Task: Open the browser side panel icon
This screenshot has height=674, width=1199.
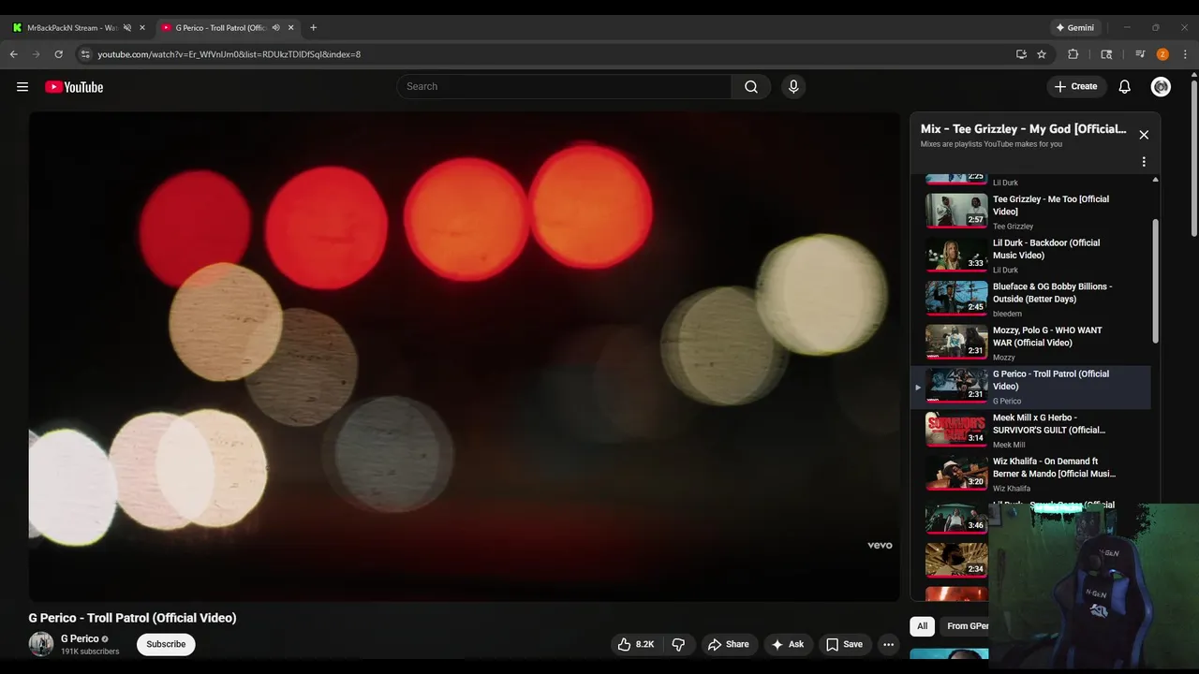Action: (1106, 54)
